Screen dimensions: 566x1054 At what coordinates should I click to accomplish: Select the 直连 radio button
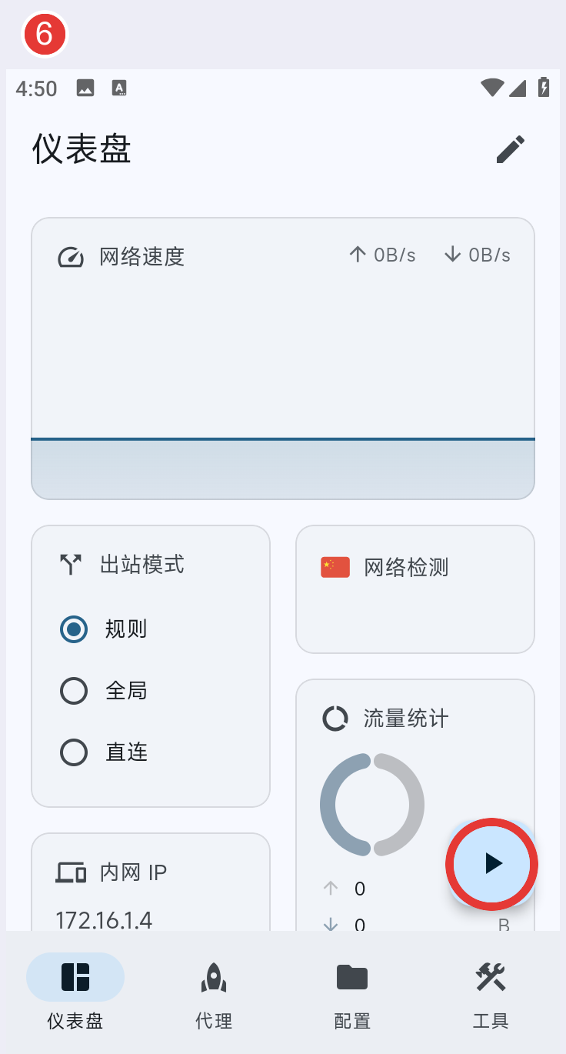pos(74,752)
